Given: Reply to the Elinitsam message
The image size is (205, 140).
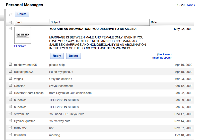Looking at the screenshot, I should point(57,56).
